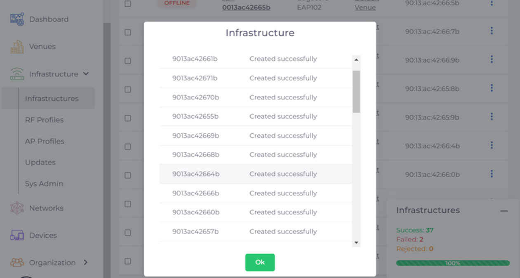Tick checkbox in the 90:13:ac:42:66:0b row

128,175
